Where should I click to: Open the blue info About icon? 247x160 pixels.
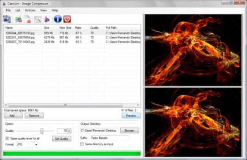pos(58,19)
